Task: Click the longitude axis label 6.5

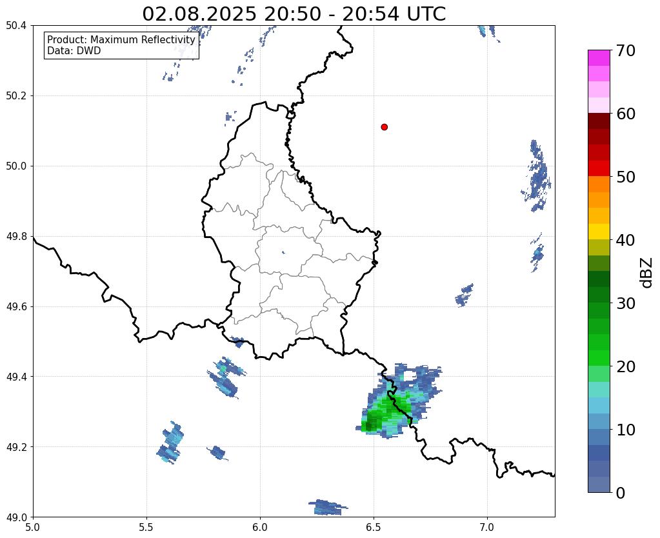Action: [374, 527]
